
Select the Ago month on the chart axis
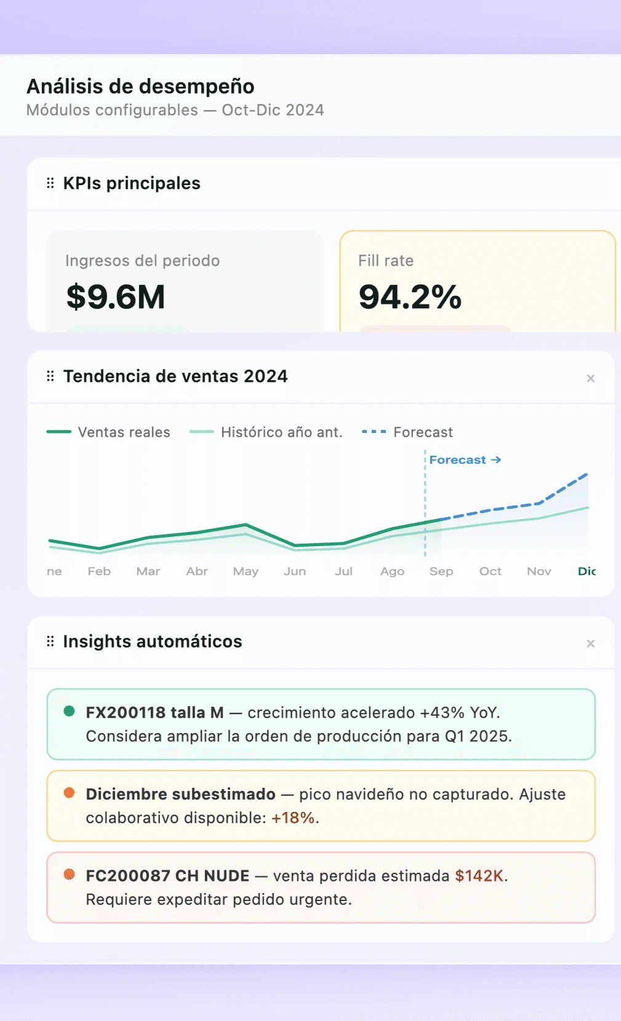pyautogui.click(x=392, y=571)
